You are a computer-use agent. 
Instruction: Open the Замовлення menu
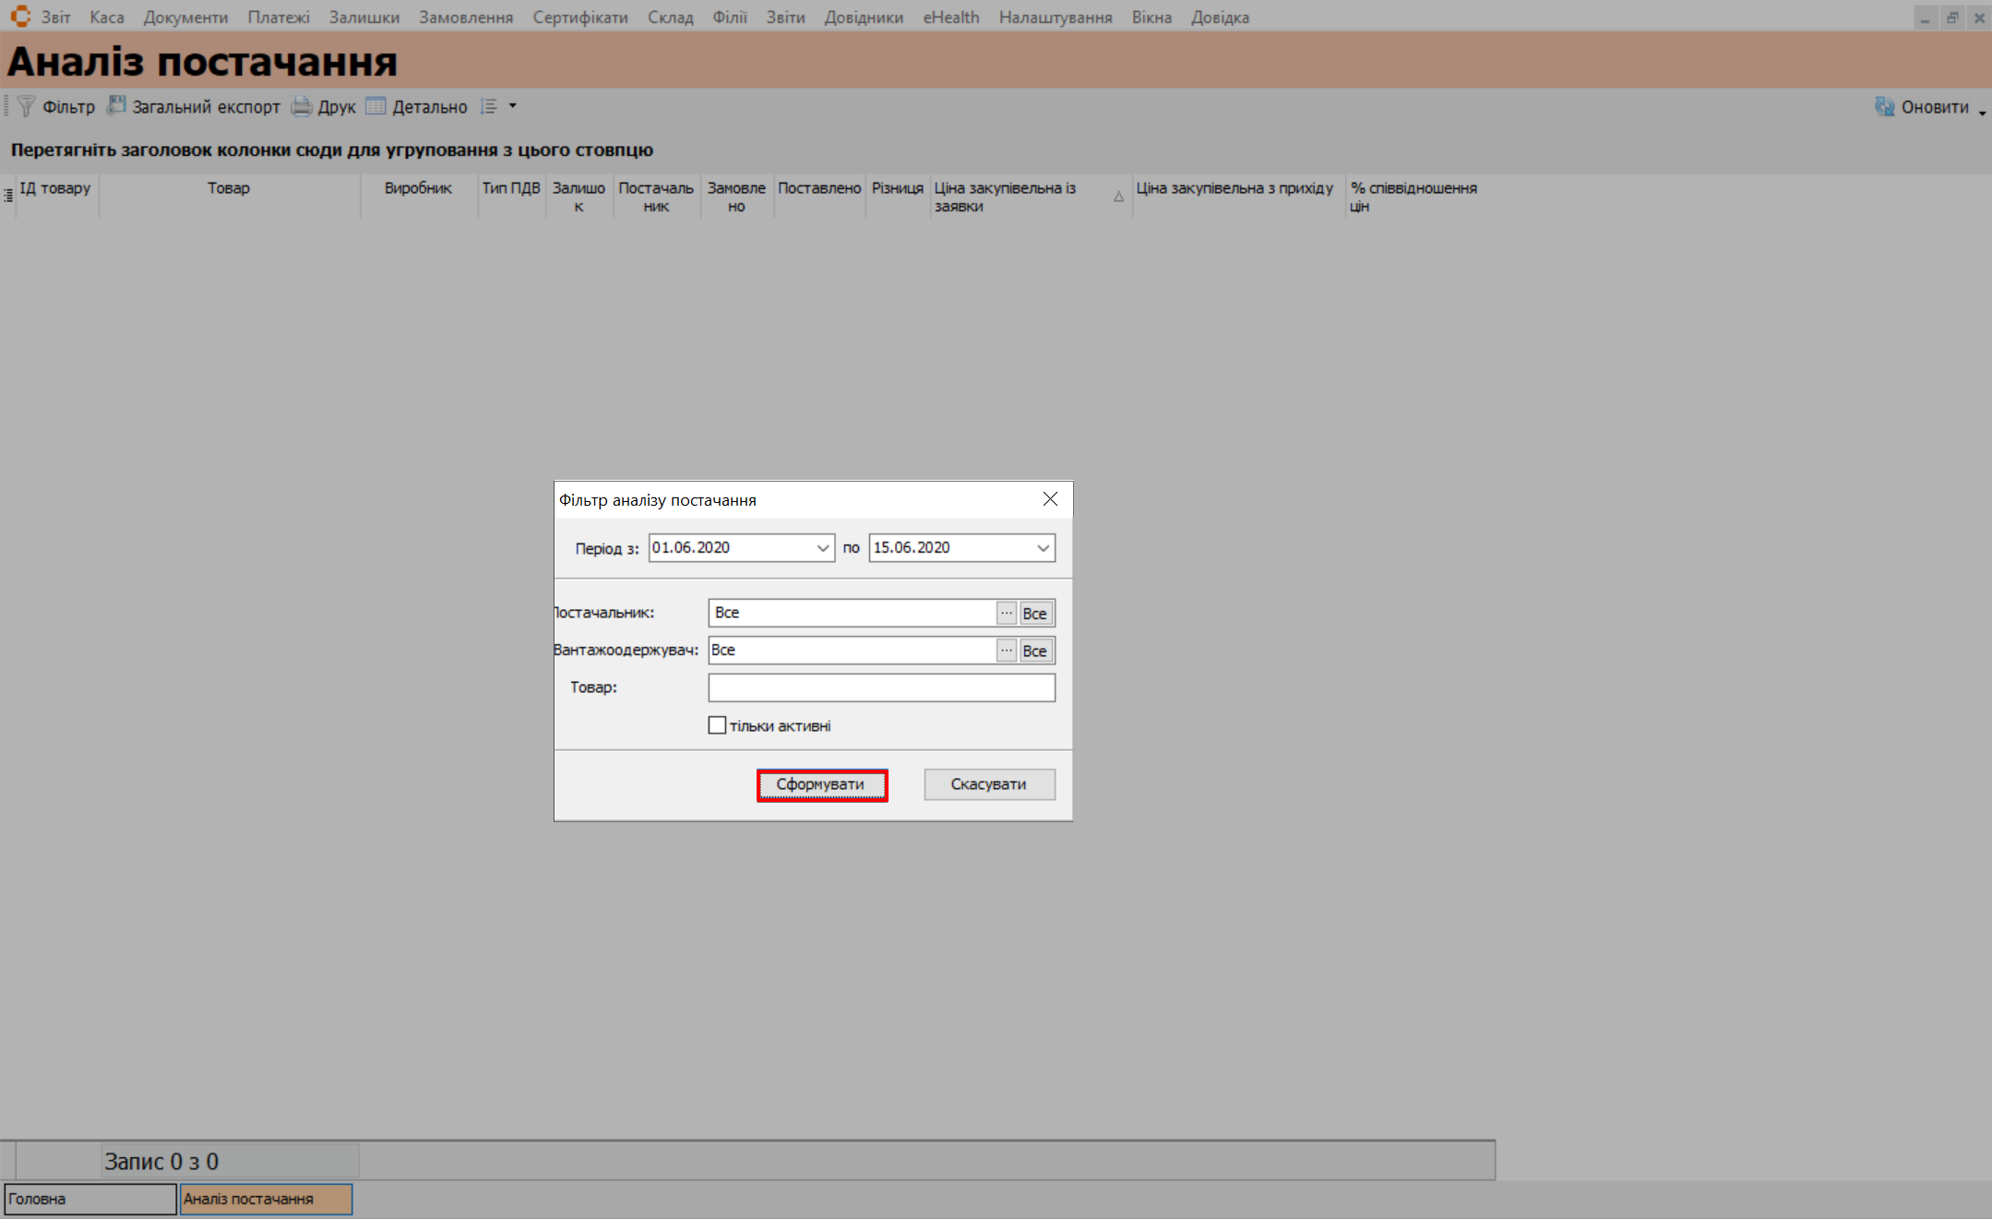tap(465, 18)
